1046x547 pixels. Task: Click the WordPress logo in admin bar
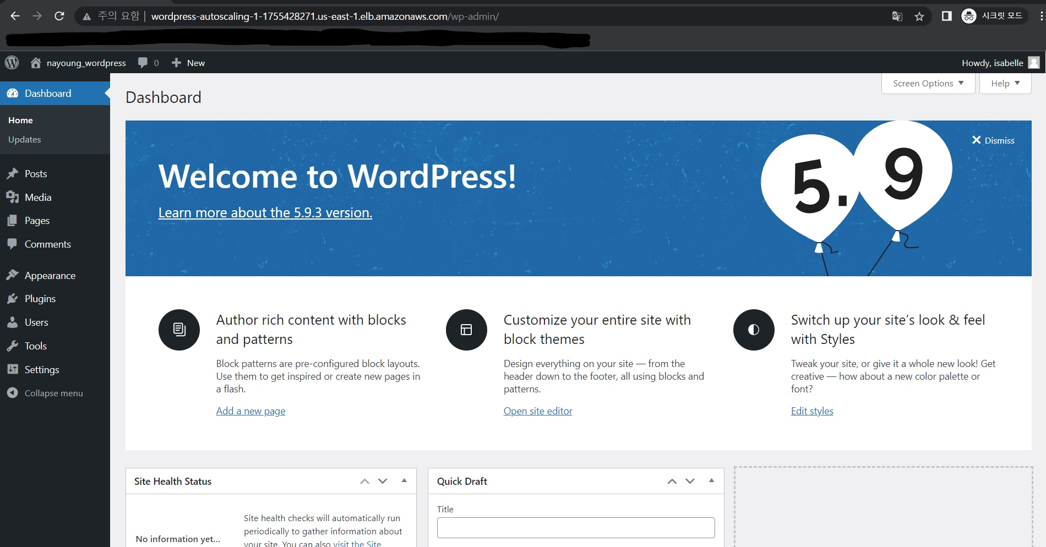[x=12, y=63]
